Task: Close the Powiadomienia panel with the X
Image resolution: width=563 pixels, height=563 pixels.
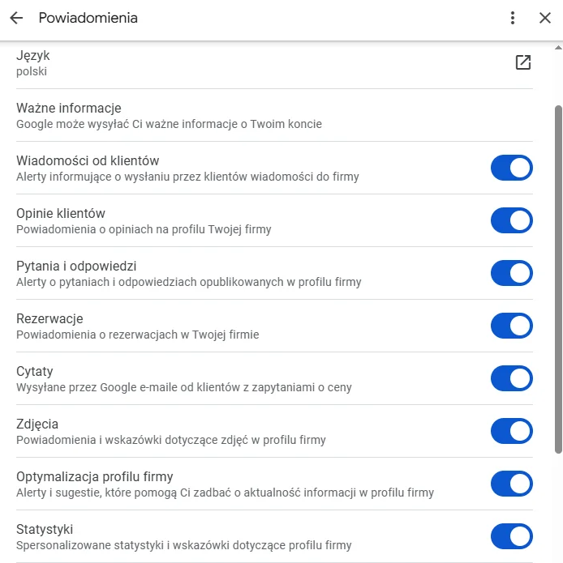Action: (x=545, y=18)
